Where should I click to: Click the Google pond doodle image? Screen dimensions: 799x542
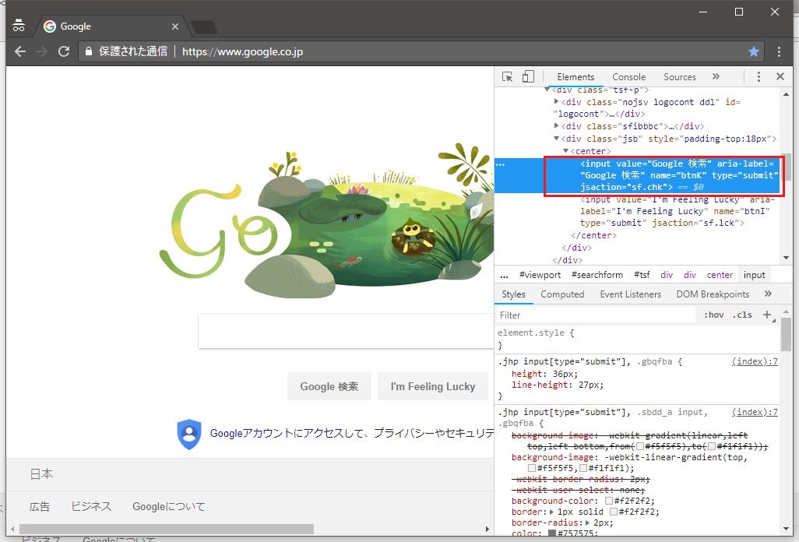[x=326, y=222]
